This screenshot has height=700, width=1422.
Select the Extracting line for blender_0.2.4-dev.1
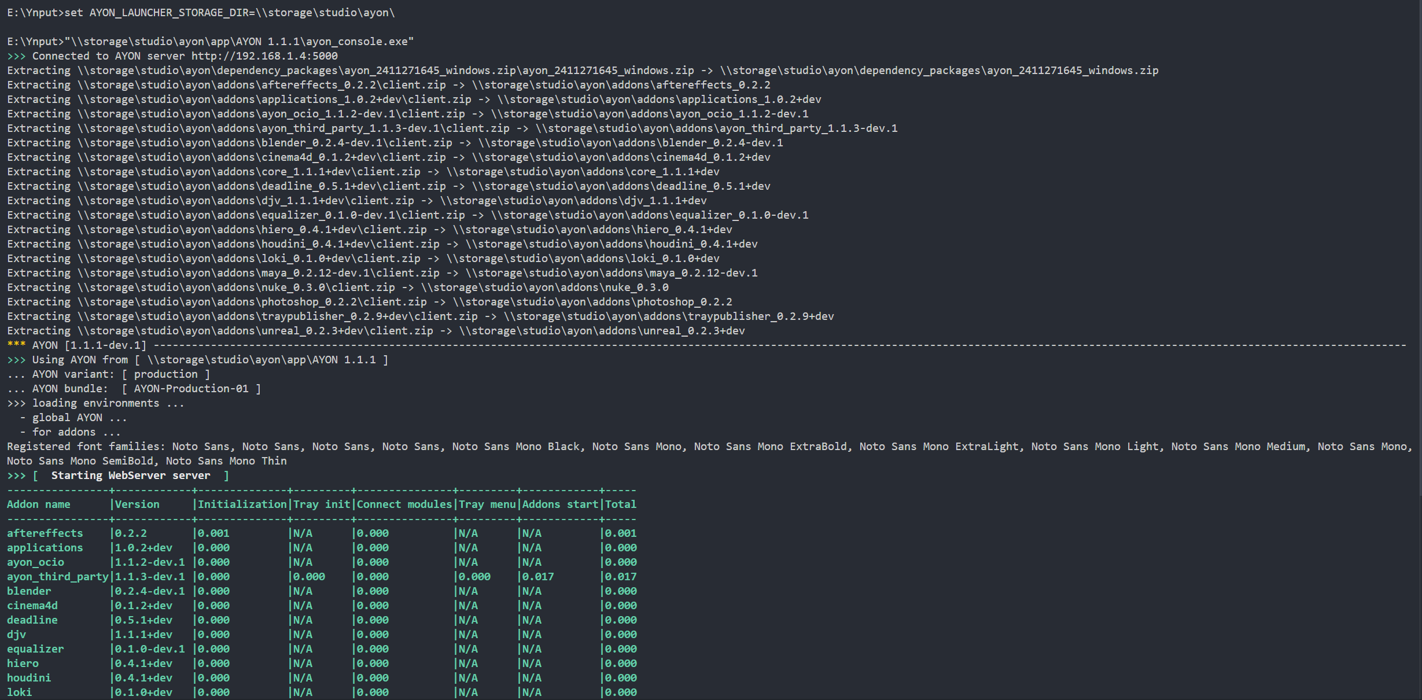click(395, 143)
